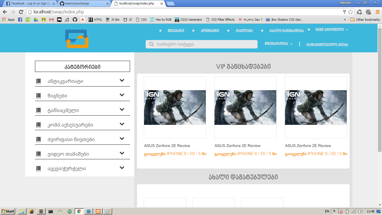Image resolution: width=382 pixels, height=215 pixels.
Task: Open the JS Bin bookmark
Action: tap(113, 20)
